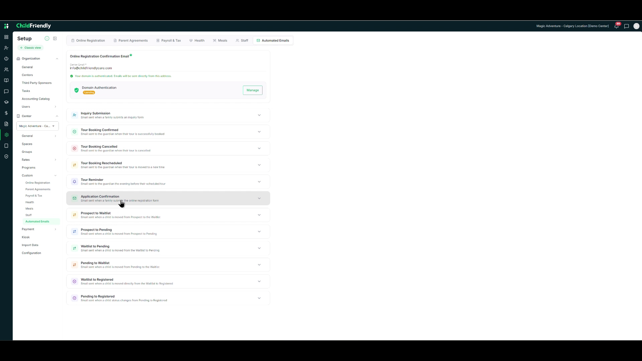Open the user avatar menu
This screenshot has width=642, height=361.
[636, 26]
